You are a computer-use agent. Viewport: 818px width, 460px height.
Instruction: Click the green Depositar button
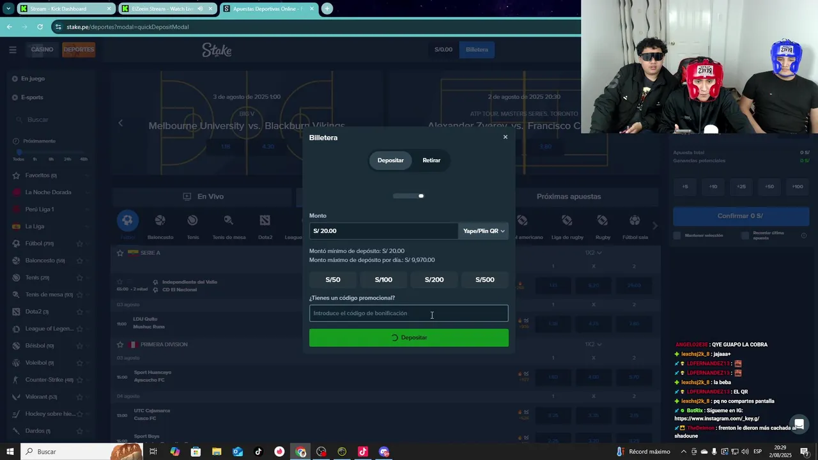(409, 337)
